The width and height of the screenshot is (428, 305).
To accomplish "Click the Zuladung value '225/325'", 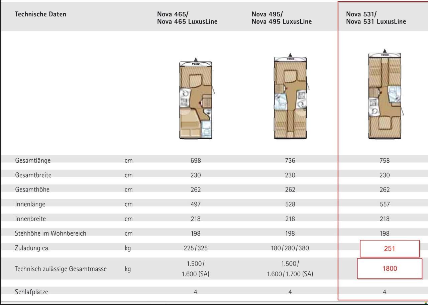I will click(x=196, y=248).
